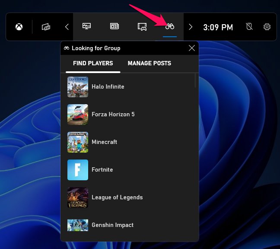Select the Minecraft title text

tap(104, 142)
